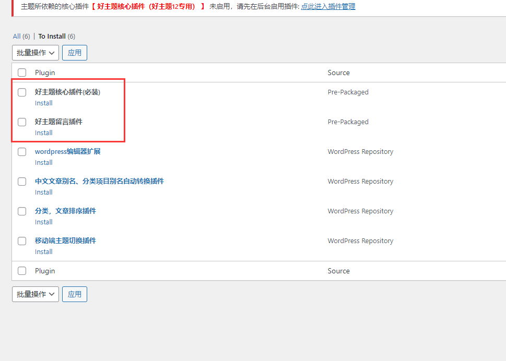This screenshot has height=361, width=506.
Task: Click Pre-Packaged source for 好主题核心插件
Action: (348, 92)
